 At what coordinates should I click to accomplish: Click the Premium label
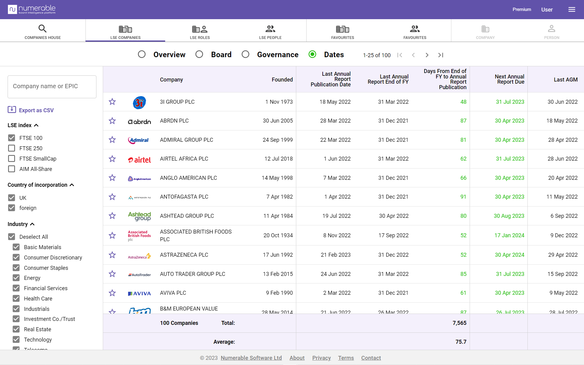[x=522, y=9]
